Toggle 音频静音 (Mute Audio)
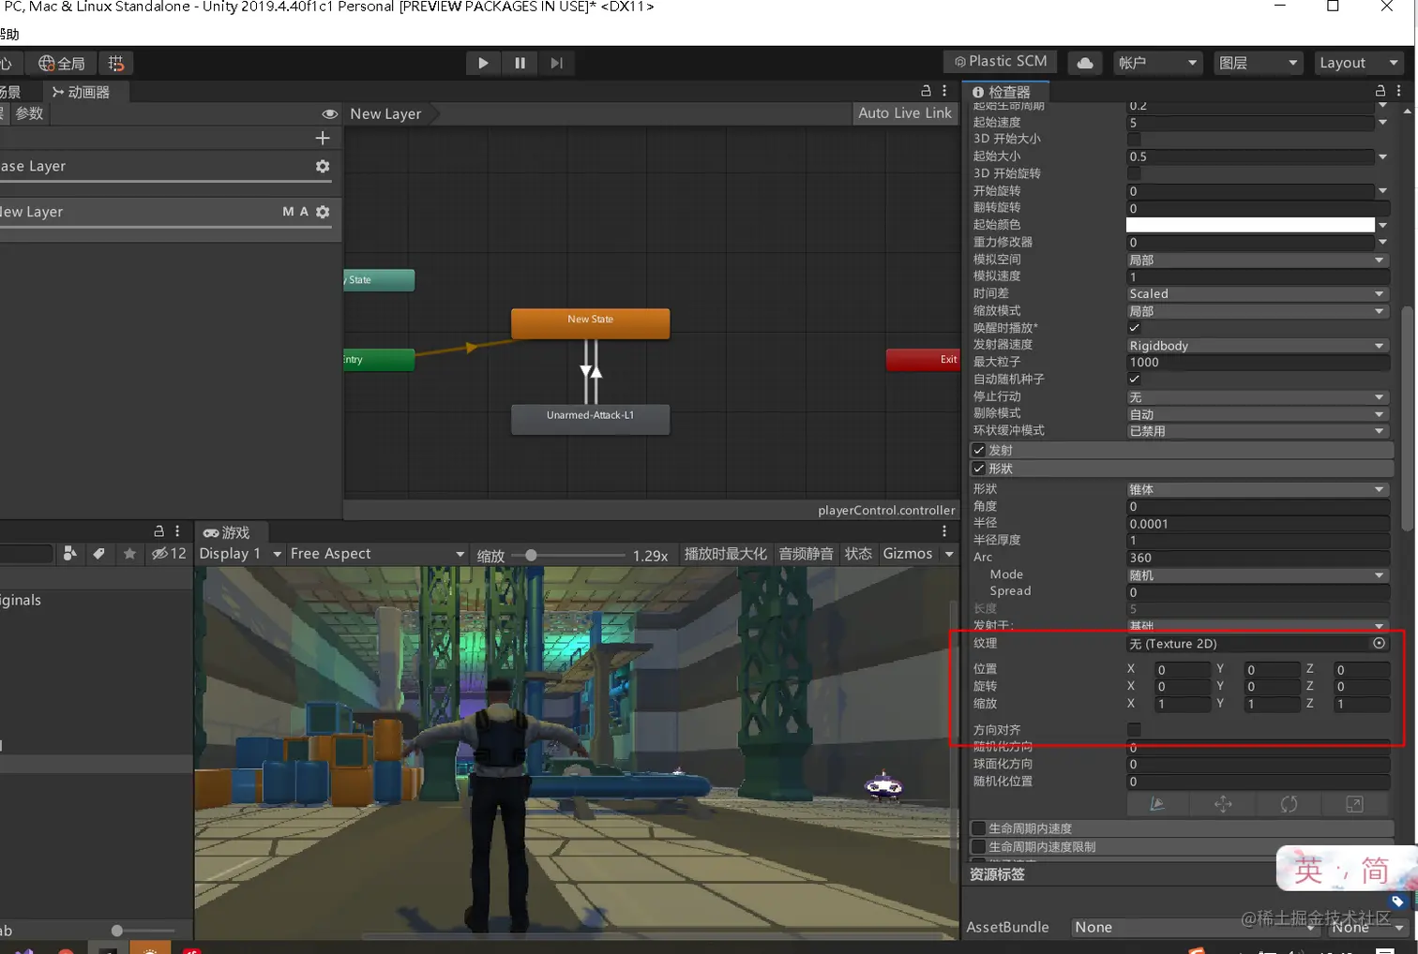The height and width of the screenshot is (954, 1418). click(x=806, y=554)
